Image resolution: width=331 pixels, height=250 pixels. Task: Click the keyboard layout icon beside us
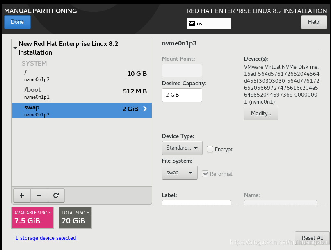coord(192,24)
